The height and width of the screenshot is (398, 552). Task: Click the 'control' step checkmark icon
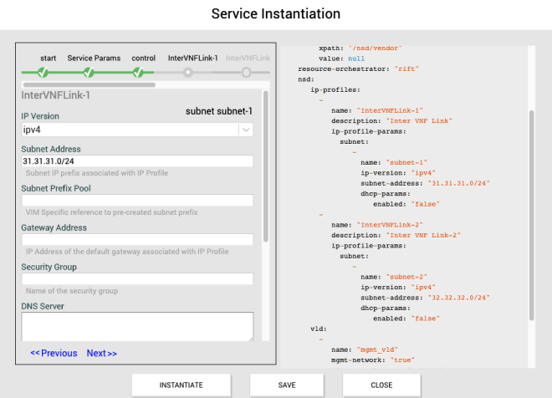pos(138,73)
